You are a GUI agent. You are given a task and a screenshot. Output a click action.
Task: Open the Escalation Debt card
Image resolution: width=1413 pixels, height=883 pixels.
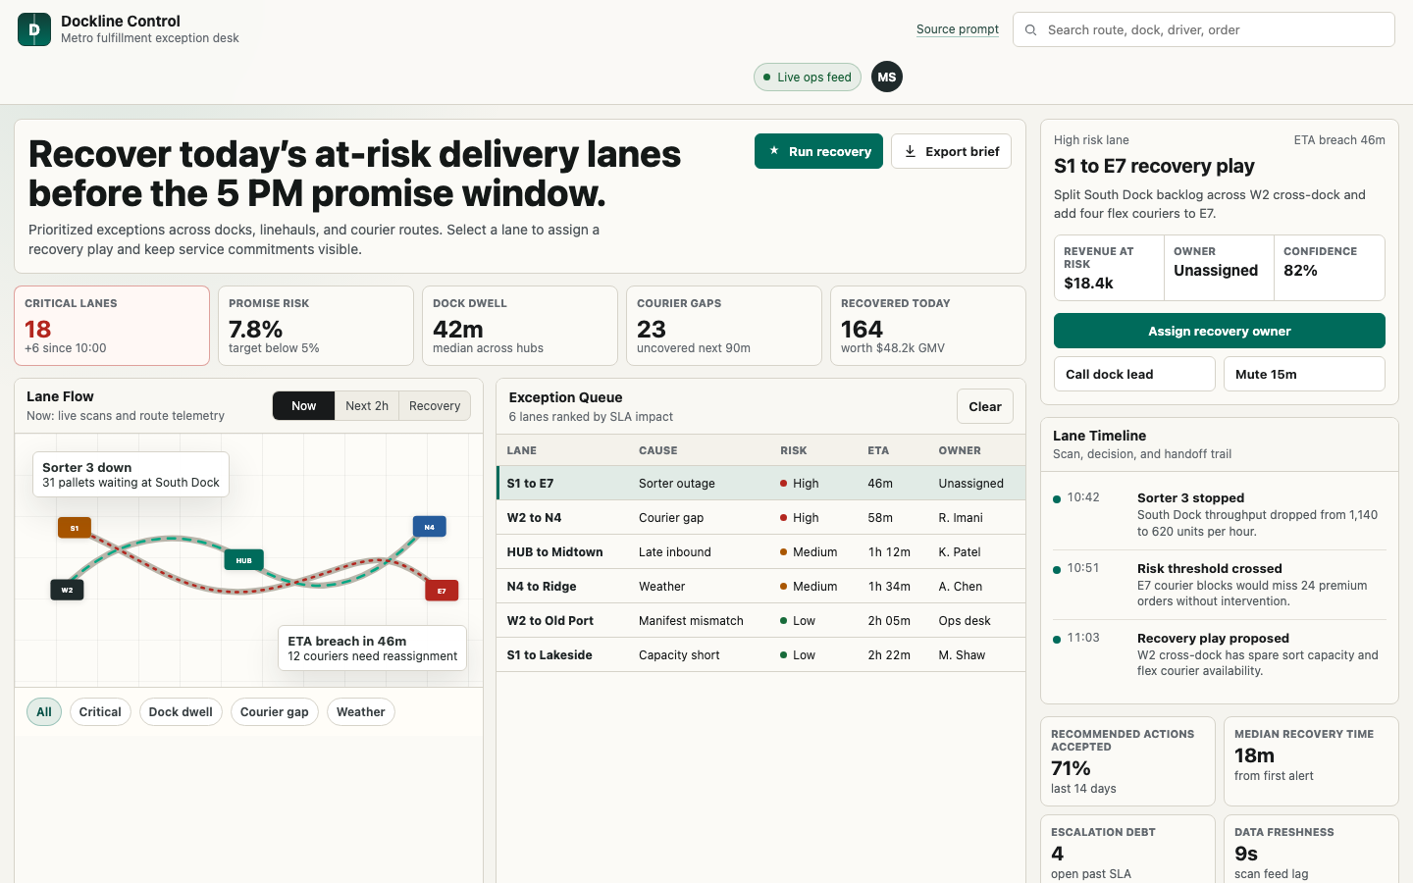pyautogui.click(x=1127, y=850)
